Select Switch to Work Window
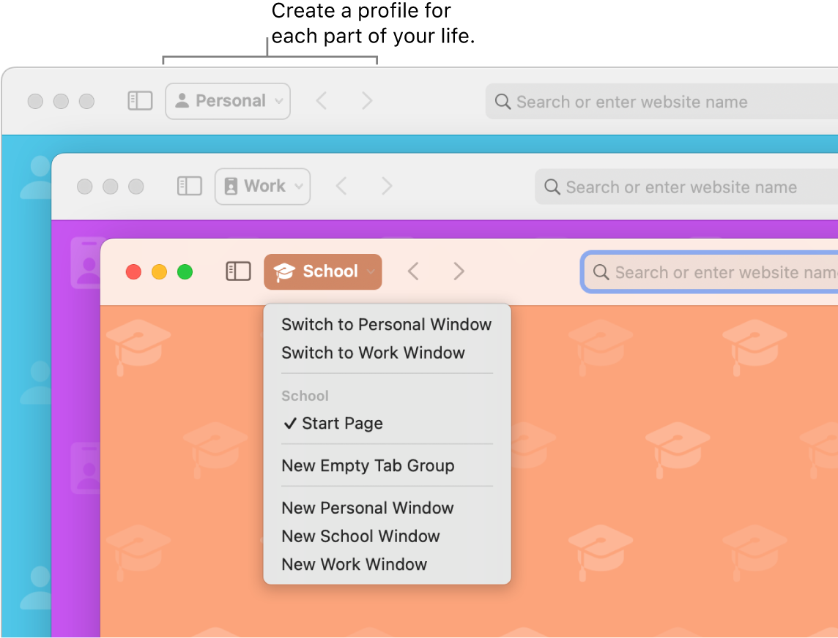This screenshot has width=838, height=638. point(373,353)
